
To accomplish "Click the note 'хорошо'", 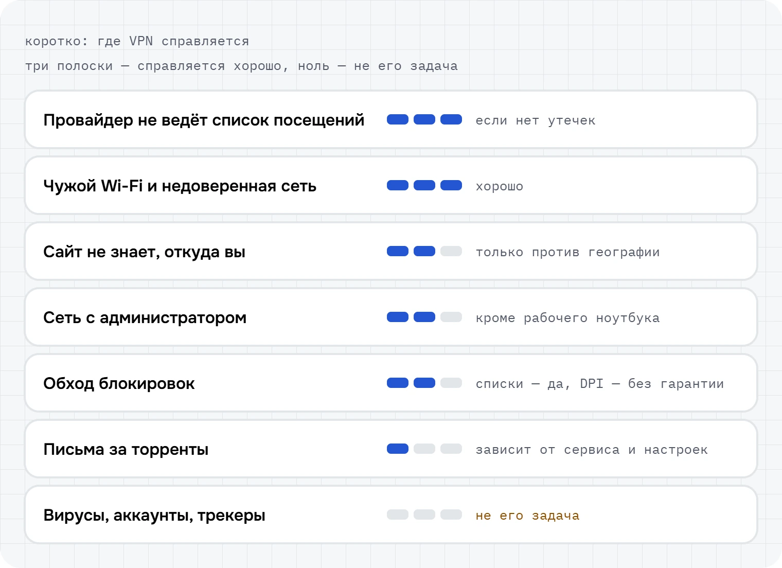I will coord(500,186).
